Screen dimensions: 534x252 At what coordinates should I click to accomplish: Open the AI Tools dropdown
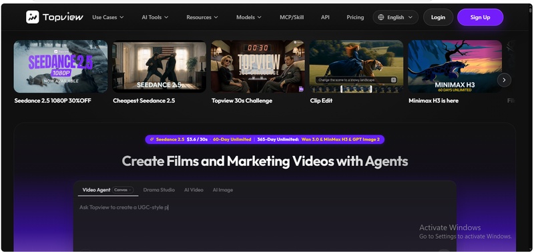(155, 17)
